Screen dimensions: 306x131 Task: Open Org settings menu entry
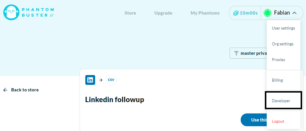pyautogui.click(x=282, y=44)
